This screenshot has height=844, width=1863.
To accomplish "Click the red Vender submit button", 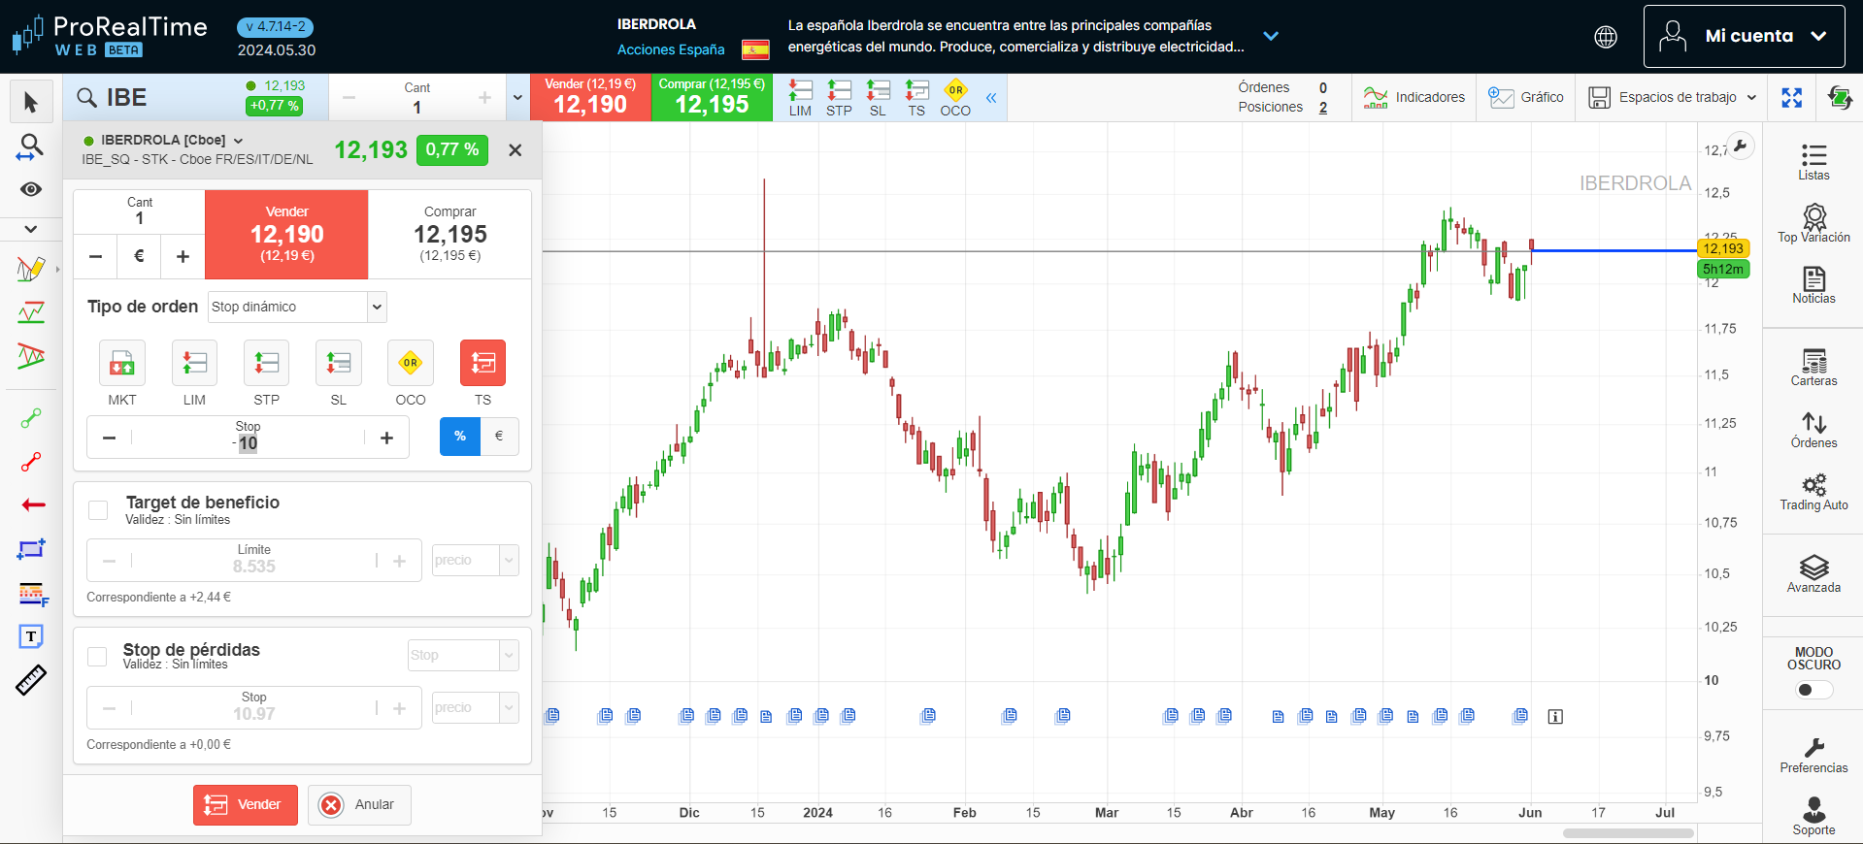I will point(246,805).
